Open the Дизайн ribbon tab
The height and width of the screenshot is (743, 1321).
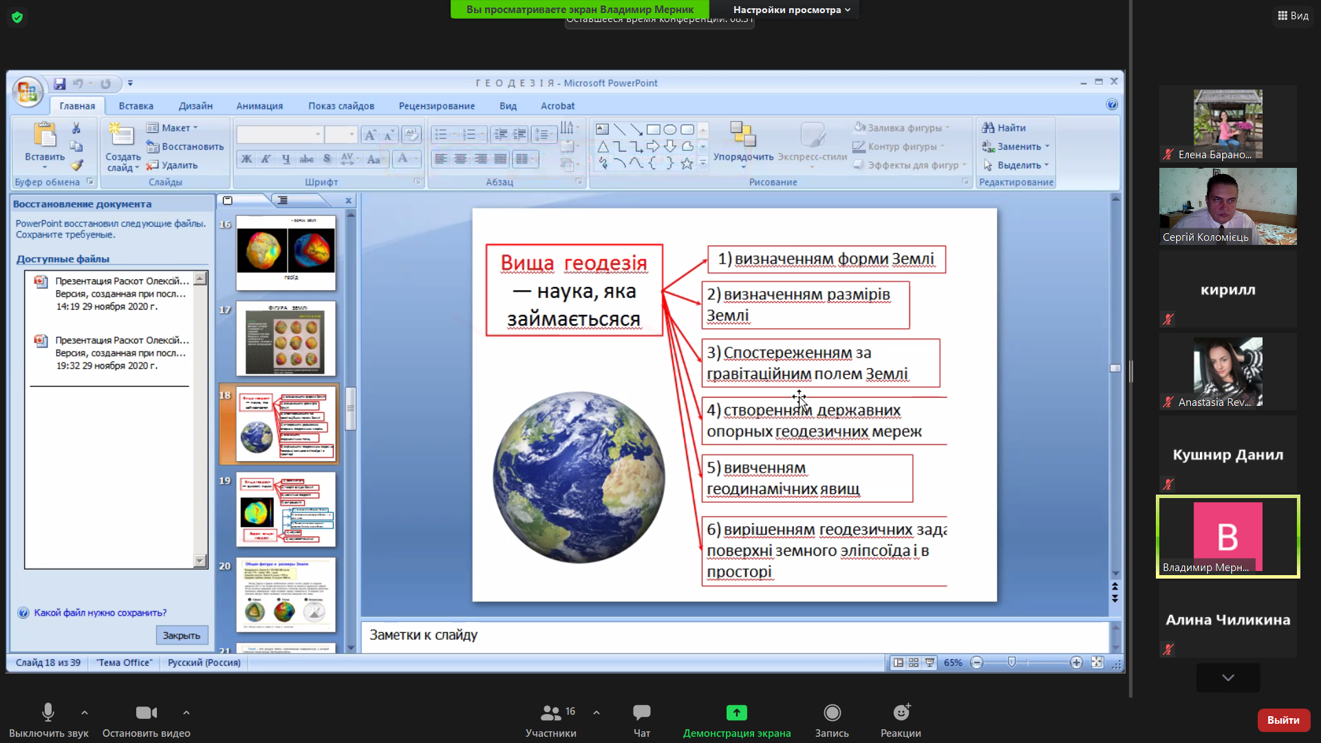coord(195,106)
